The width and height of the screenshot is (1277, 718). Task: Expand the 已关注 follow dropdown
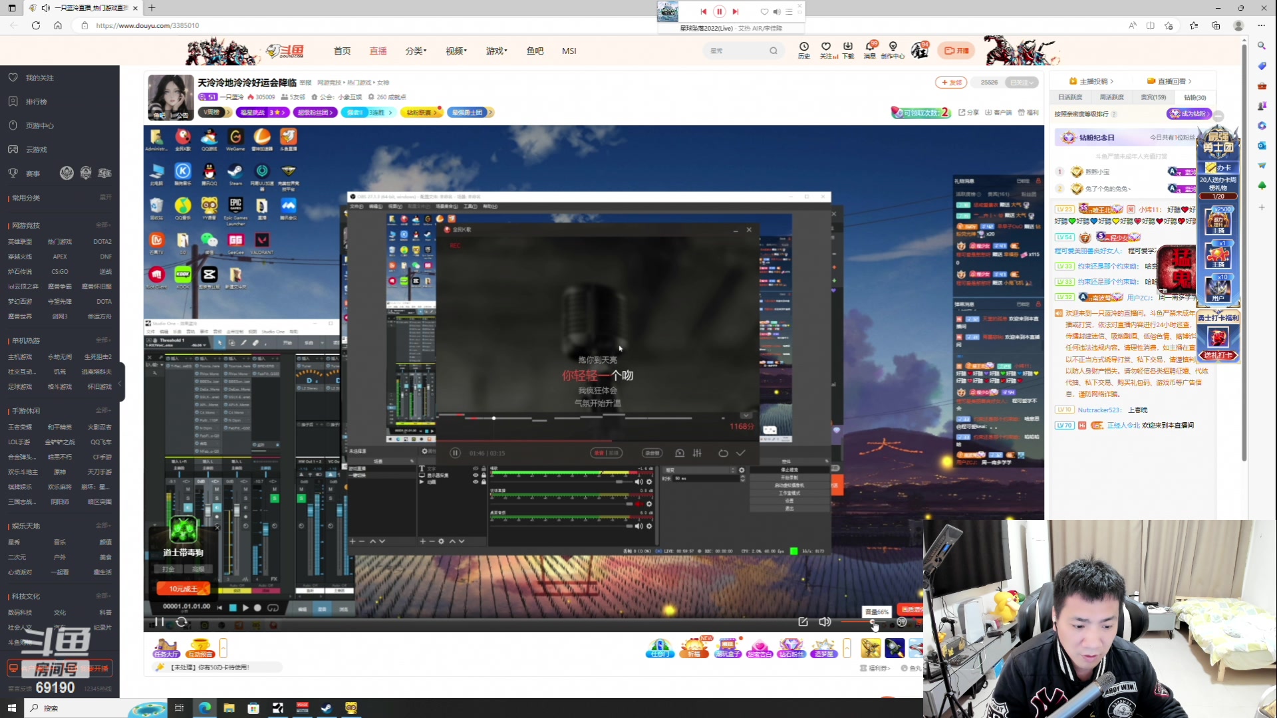(1022, 82)
